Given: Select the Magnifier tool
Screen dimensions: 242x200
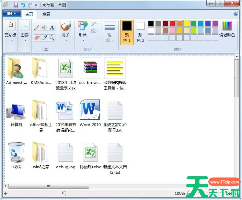Looking at the screenshot, I should point(52,38).
